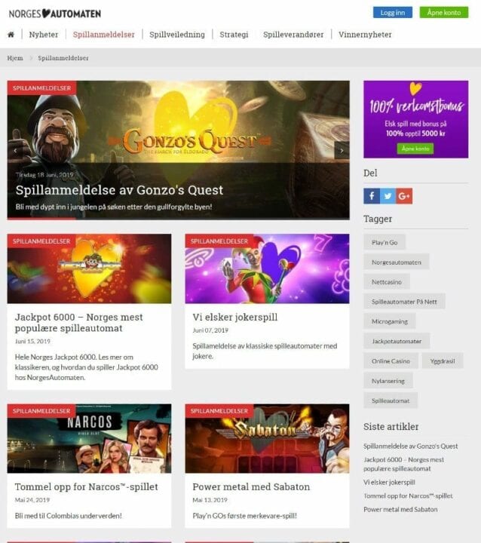Screen dimensions: 481x543
Task: Open the Strategi menu item
Action: [234, 35]
